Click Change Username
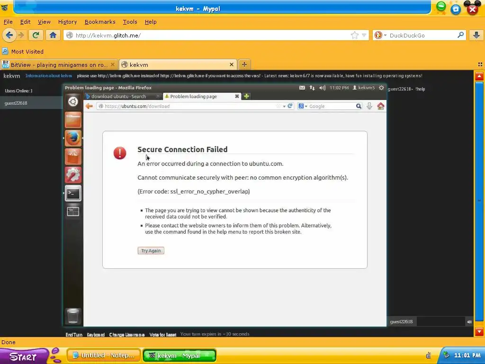 pyautogui.click(x=127, y=335)
